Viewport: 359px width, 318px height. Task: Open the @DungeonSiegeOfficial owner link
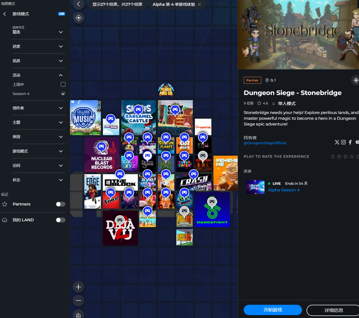(265, 143)
